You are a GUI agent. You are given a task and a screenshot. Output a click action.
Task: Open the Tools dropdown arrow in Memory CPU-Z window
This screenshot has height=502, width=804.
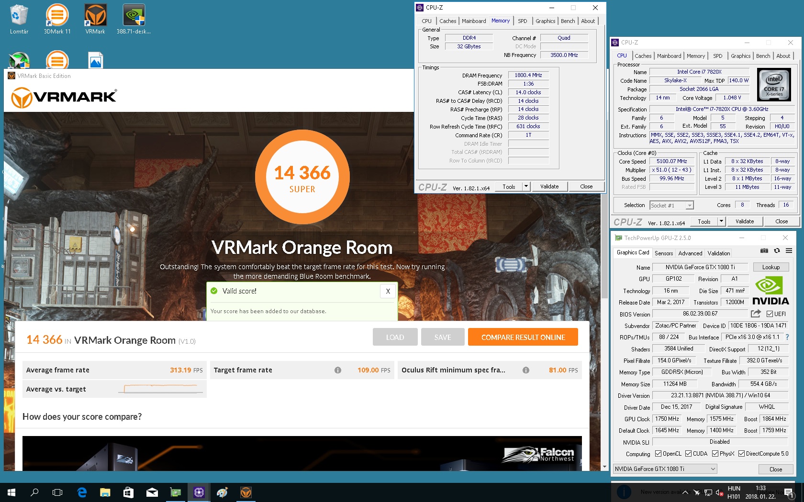[526, 186]
